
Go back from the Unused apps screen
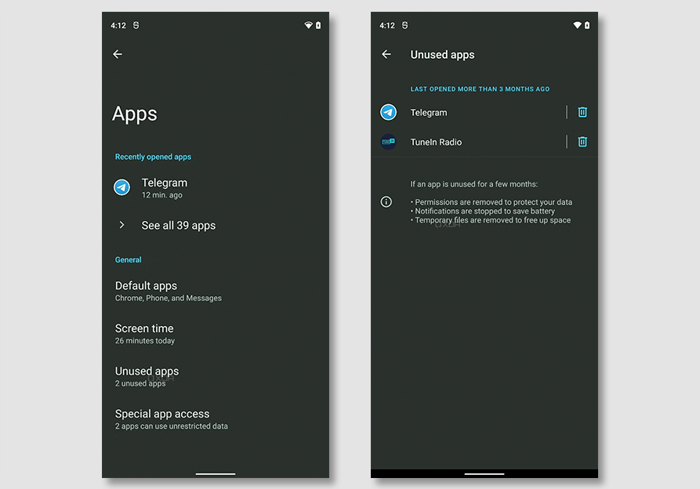[x=386, y=54]
